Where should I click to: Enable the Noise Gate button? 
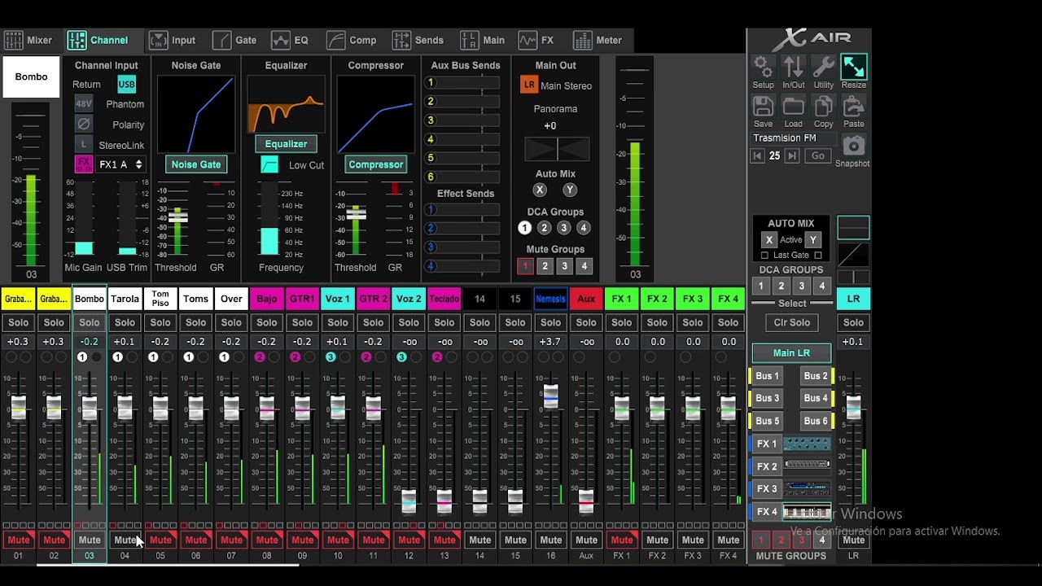click(195, 164)
